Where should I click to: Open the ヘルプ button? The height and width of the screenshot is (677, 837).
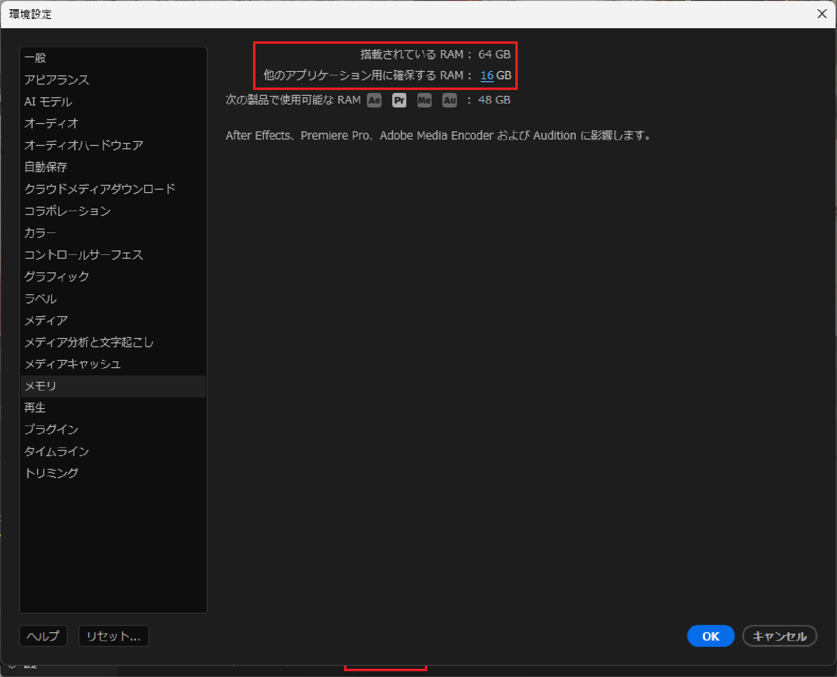pos(43,636)
